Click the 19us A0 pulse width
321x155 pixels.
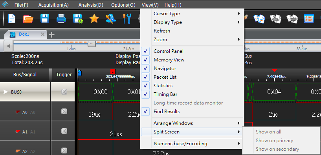(95, 114)
